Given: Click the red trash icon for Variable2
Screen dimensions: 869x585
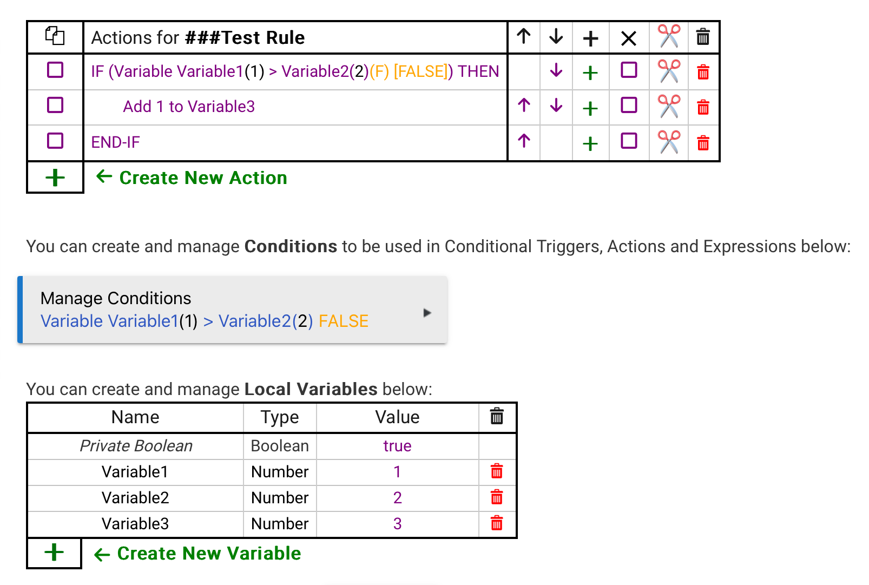Looking at the screenshot, I should 496,497.
